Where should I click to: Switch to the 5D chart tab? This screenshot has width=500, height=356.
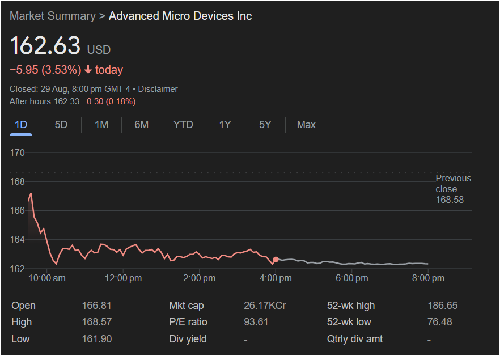pos(61,125)
